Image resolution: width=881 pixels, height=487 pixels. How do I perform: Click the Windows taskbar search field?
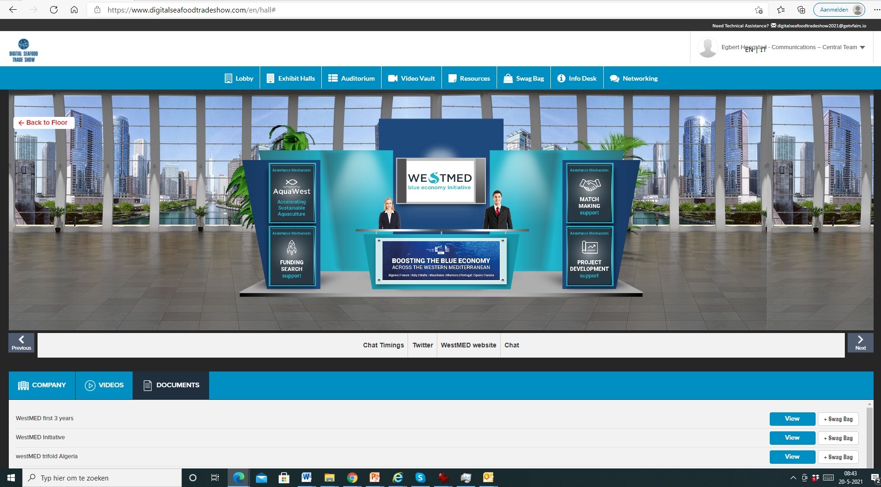point(102,478)
